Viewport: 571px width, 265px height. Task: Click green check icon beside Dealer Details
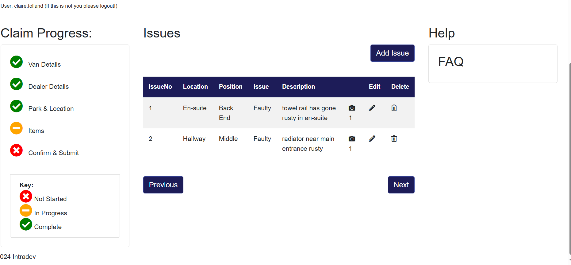(x=17, y=84)
